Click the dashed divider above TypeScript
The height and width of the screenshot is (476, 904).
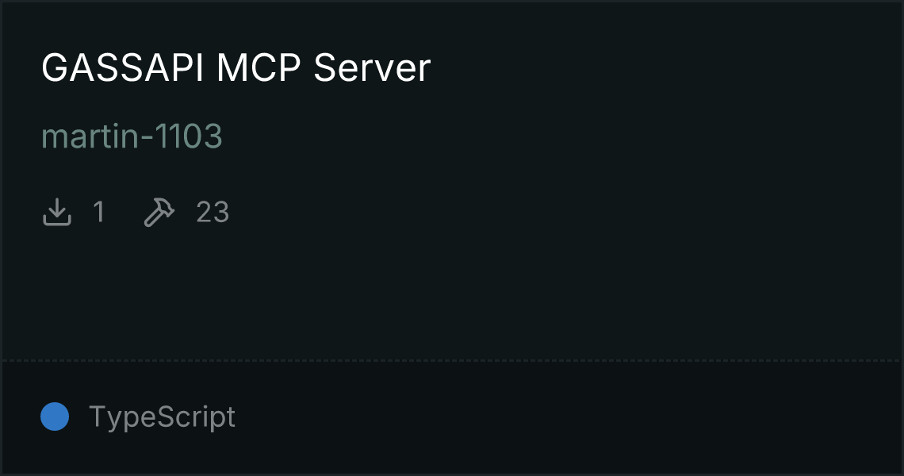coord(452,361)
